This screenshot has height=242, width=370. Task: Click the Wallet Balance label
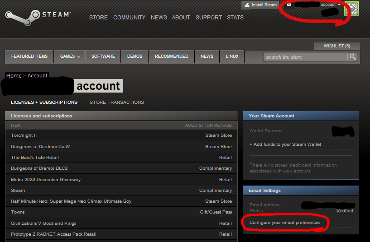point(266,131)
